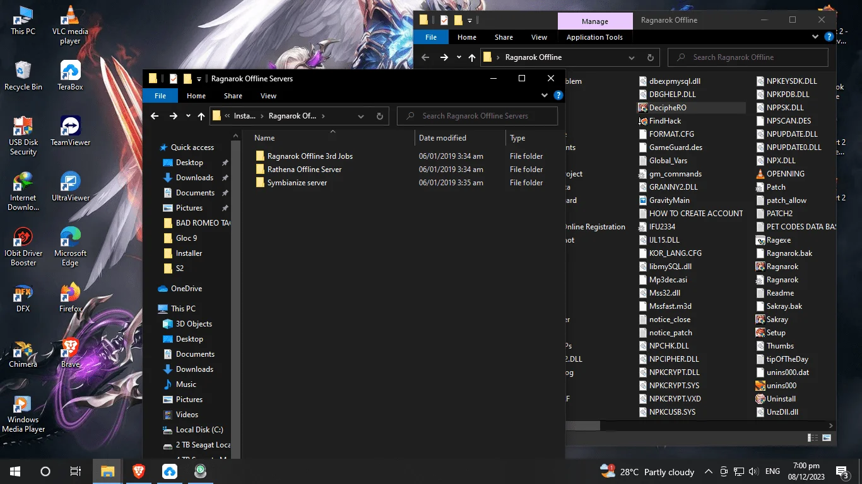Screen dimensions: 862x484
Task: Click the ENG language indicator
Action: point(772,471)
